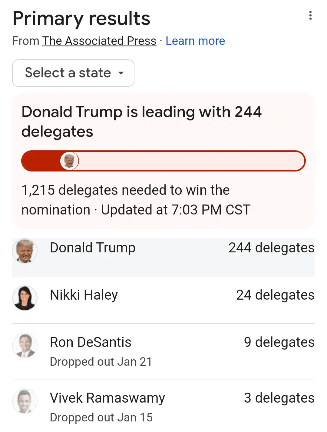This screenshot has height=432, width=327.
Task: Select the Ron DeSantis candidate name
Action: [91, 342]
